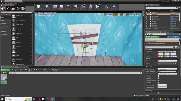This screenshot has height=101, width=181.
Task: Open the Marketplace toolbar icon
Action: click(x=61, y=7)
